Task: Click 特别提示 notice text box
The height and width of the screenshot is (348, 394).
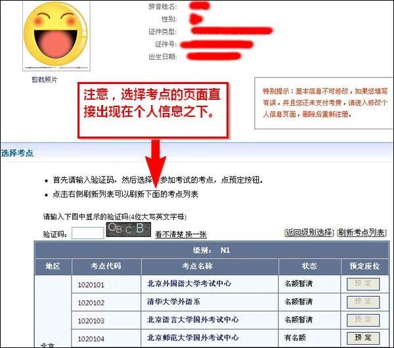Action: point(324,103)
